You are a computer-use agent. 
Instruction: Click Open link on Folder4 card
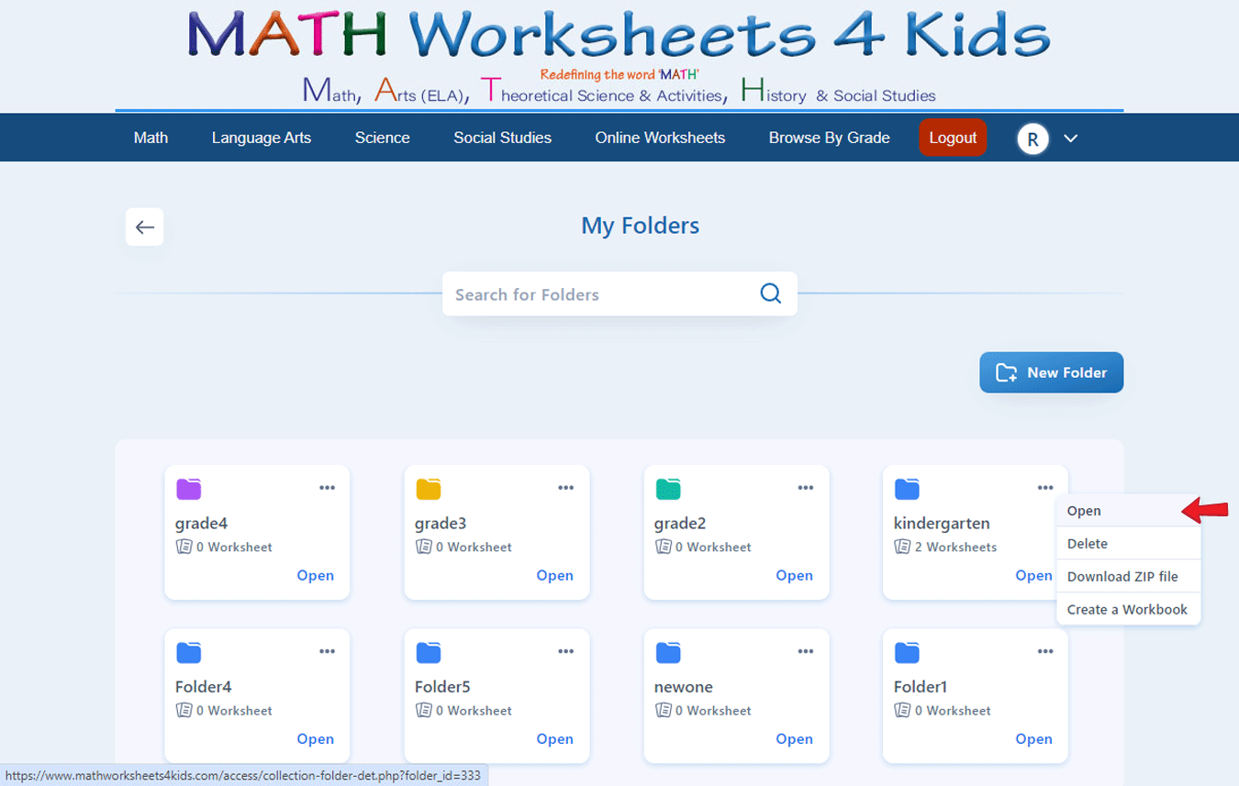[315, 738]
